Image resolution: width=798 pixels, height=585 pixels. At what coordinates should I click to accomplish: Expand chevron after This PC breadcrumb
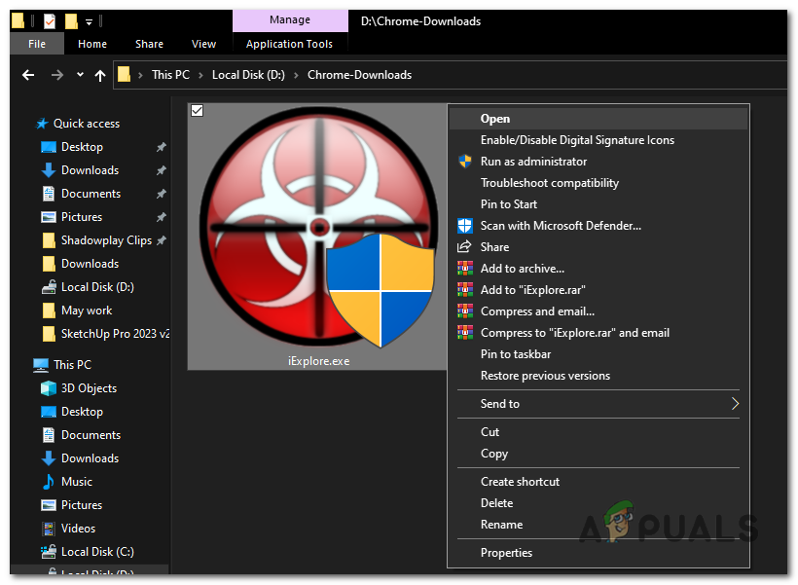click(x=200, y=75)
